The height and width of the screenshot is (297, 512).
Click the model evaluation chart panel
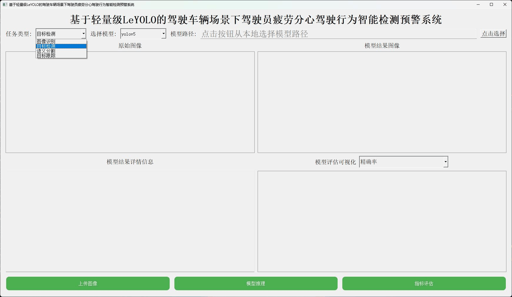click(382, 221)
